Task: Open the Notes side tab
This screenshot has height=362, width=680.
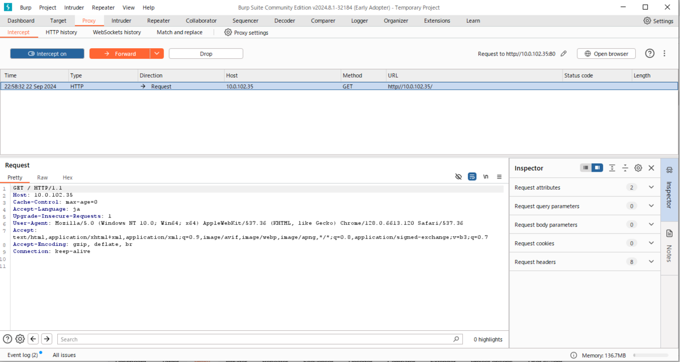Action: (669, 246)
